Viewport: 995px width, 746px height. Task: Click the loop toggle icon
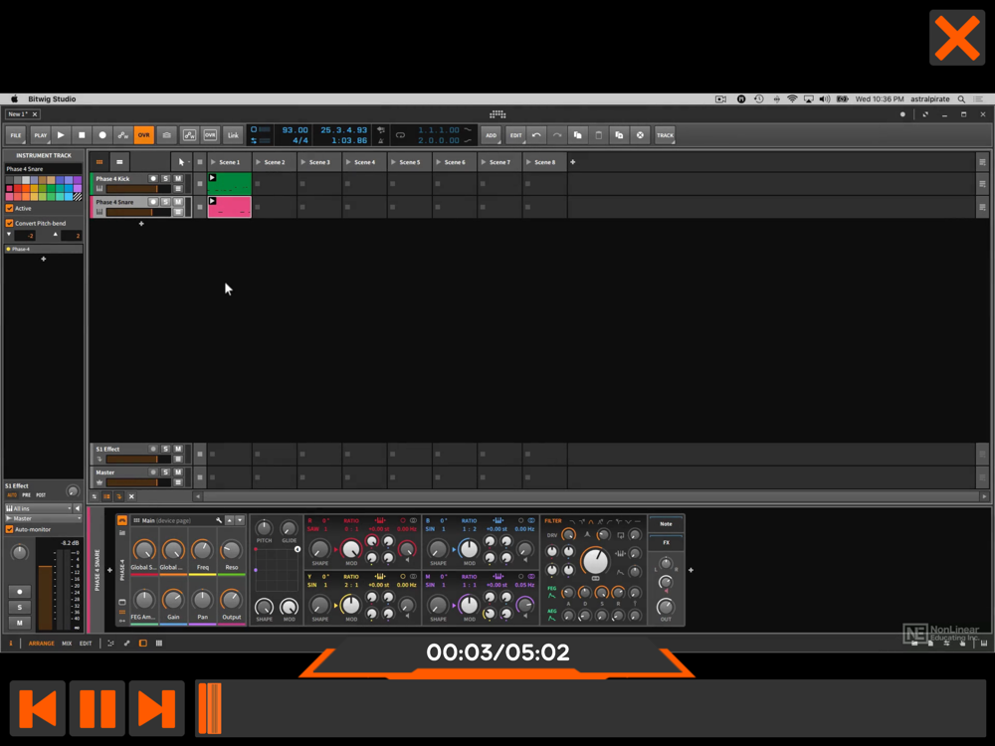pos(400,135)
